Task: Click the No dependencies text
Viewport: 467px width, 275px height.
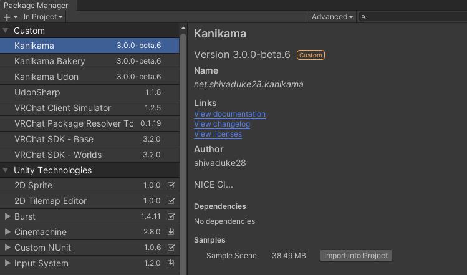Action: (224, 221)
